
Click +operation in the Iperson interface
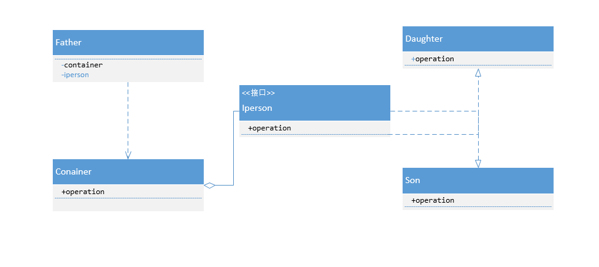click(269, 128)
